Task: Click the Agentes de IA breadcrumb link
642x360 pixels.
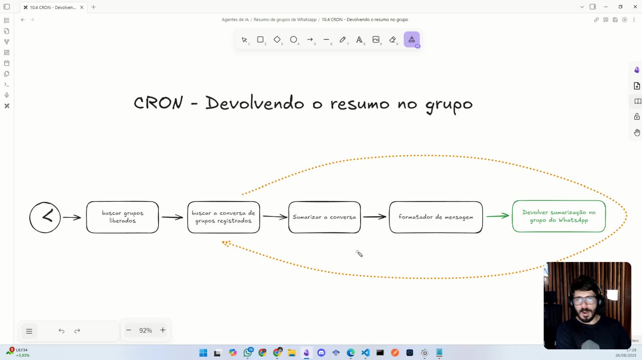Action: [x=235, y=19]
